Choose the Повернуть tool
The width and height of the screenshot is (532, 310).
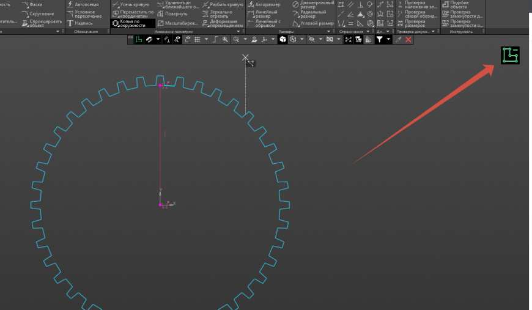pyautogui.click(x=172, y=14)
